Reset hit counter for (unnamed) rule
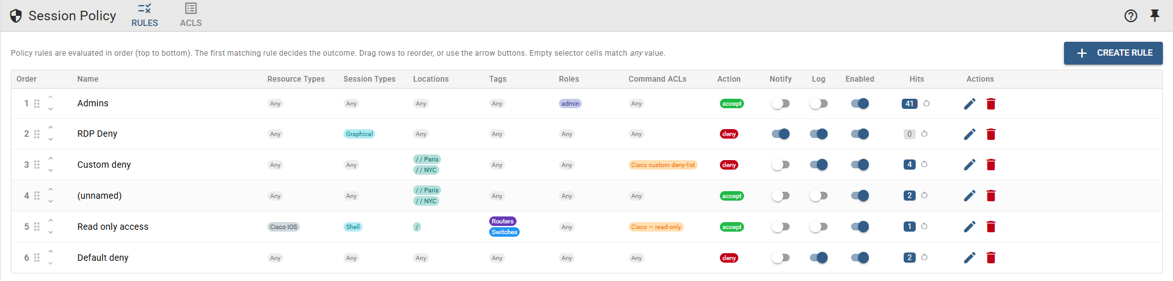Image resolution: width=1173 pixels, height=281 pixels. click(x=925, y=195)
